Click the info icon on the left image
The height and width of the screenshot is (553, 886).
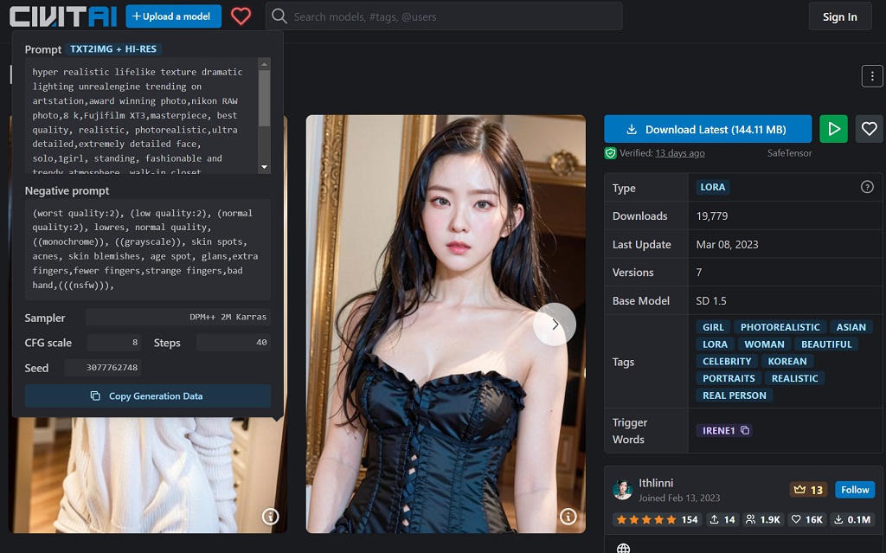(271, 517)
